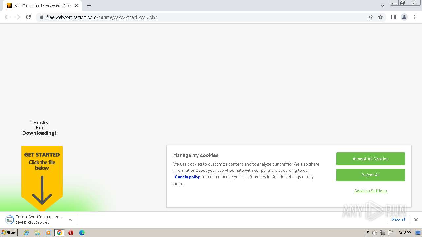The width and height of the screenshot is (422, 237).
Task: Accept All Cookies
Action: [x=371, y=159]
